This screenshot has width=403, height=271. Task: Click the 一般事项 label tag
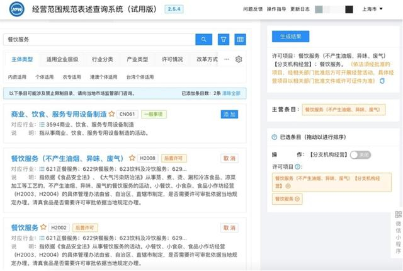[x=154, y=114]
